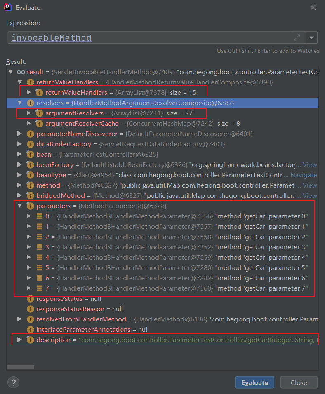The image size is (325, 394).
Task: Click field icon of bean row
Action: click(31, 154)
